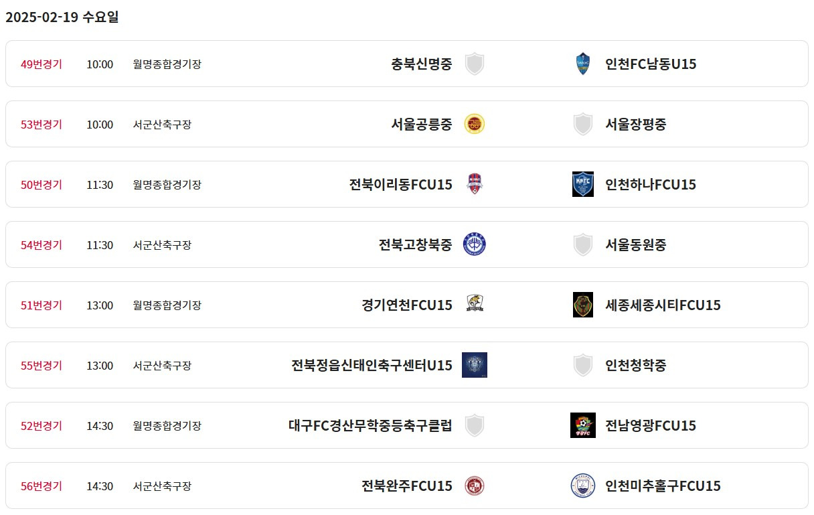This screenshot has height=515, width=814.
Task: Click the 2025-02-19 수요일 date heading
Action: tap(62, 17)
